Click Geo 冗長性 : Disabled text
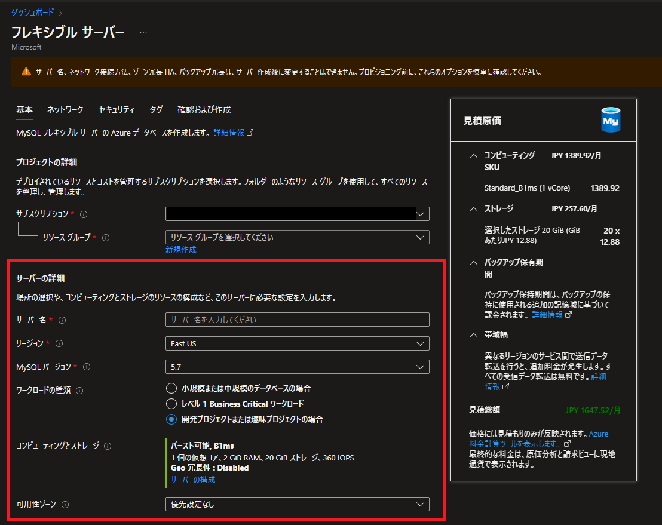The height and width of the screenshot is (525, 662). coord(210,468)
